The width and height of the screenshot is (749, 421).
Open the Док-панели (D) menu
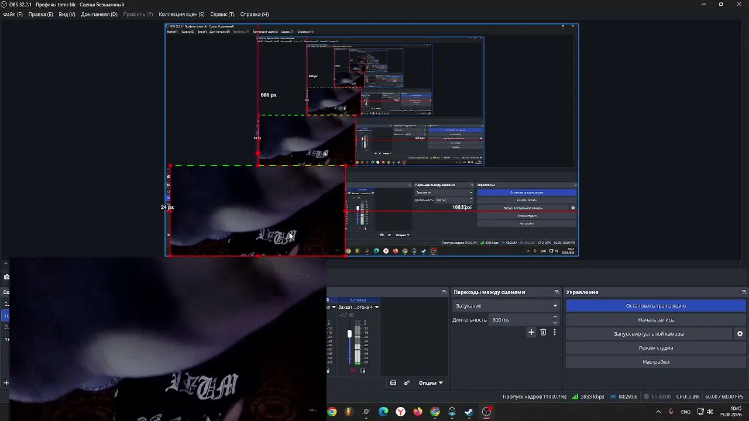coord(99,14)
